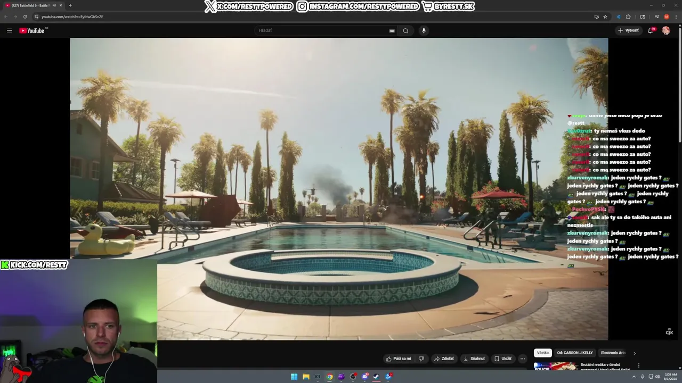Select the Battlefield 6 browser tab
682x383 pixels.
33,5
